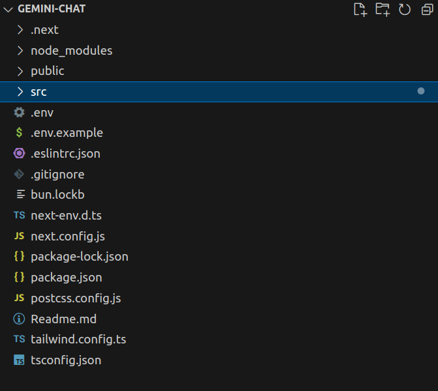Viewport: 438px width, 391px height.
Task: Select the node_modules folder name
Action: (72, 51)
